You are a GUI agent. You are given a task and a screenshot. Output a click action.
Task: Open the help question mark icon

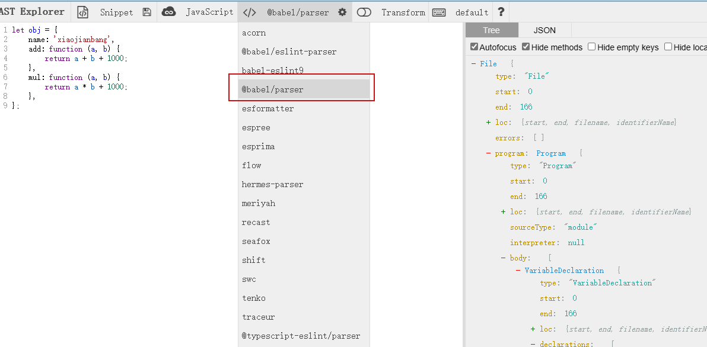click(x=501, y=12)
